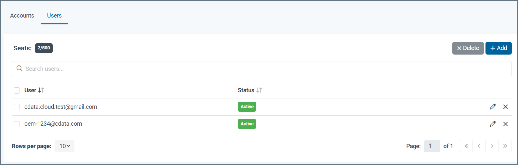Tick the checkbox next to oem-1234@cdata.com
Image resolution: width=518 pixels, height=165 pixels.
point(17,124)
